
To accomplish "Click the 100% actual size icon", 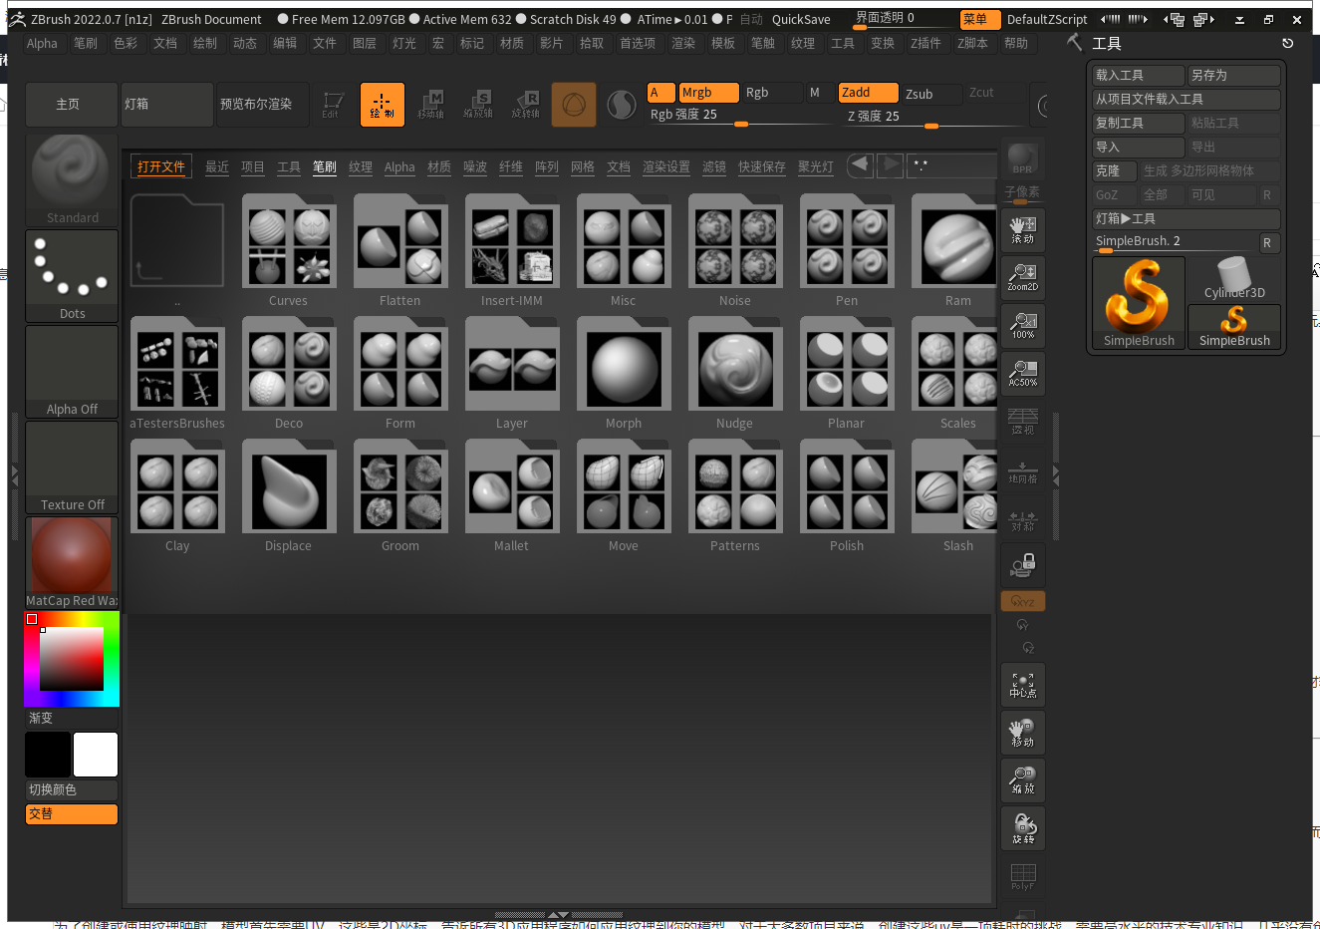I will (1023, 325).
